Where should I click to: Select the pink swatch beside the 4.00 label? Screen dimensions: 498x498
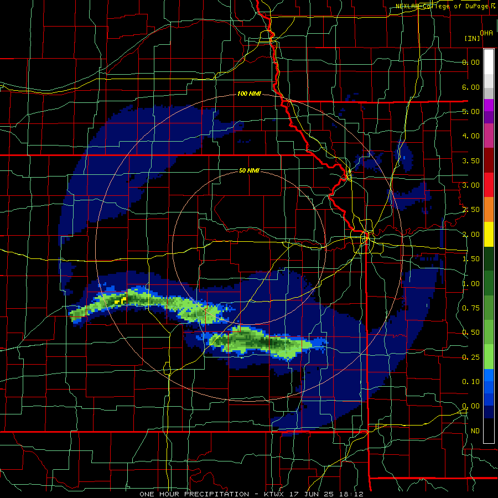[489, 136]
